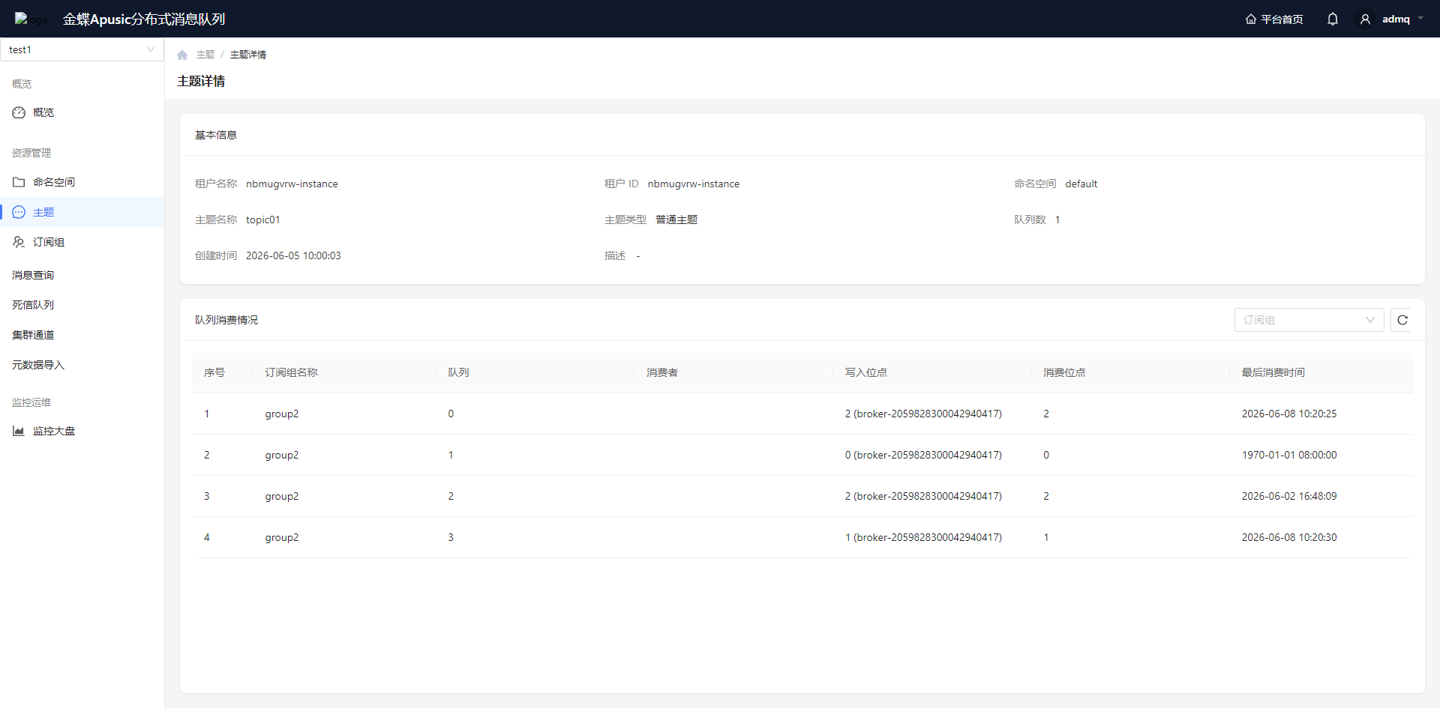Screen dimensions: 1440x708
Task: Click write offset in row 2 starting with 0 (broker
Action: click(923, 455)
